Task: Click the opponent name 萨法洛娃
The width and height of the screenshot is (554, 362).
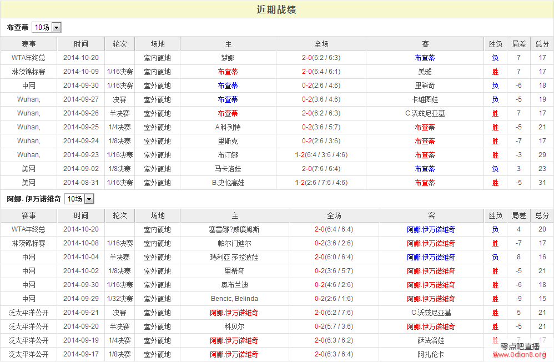Action: (431, 341)
